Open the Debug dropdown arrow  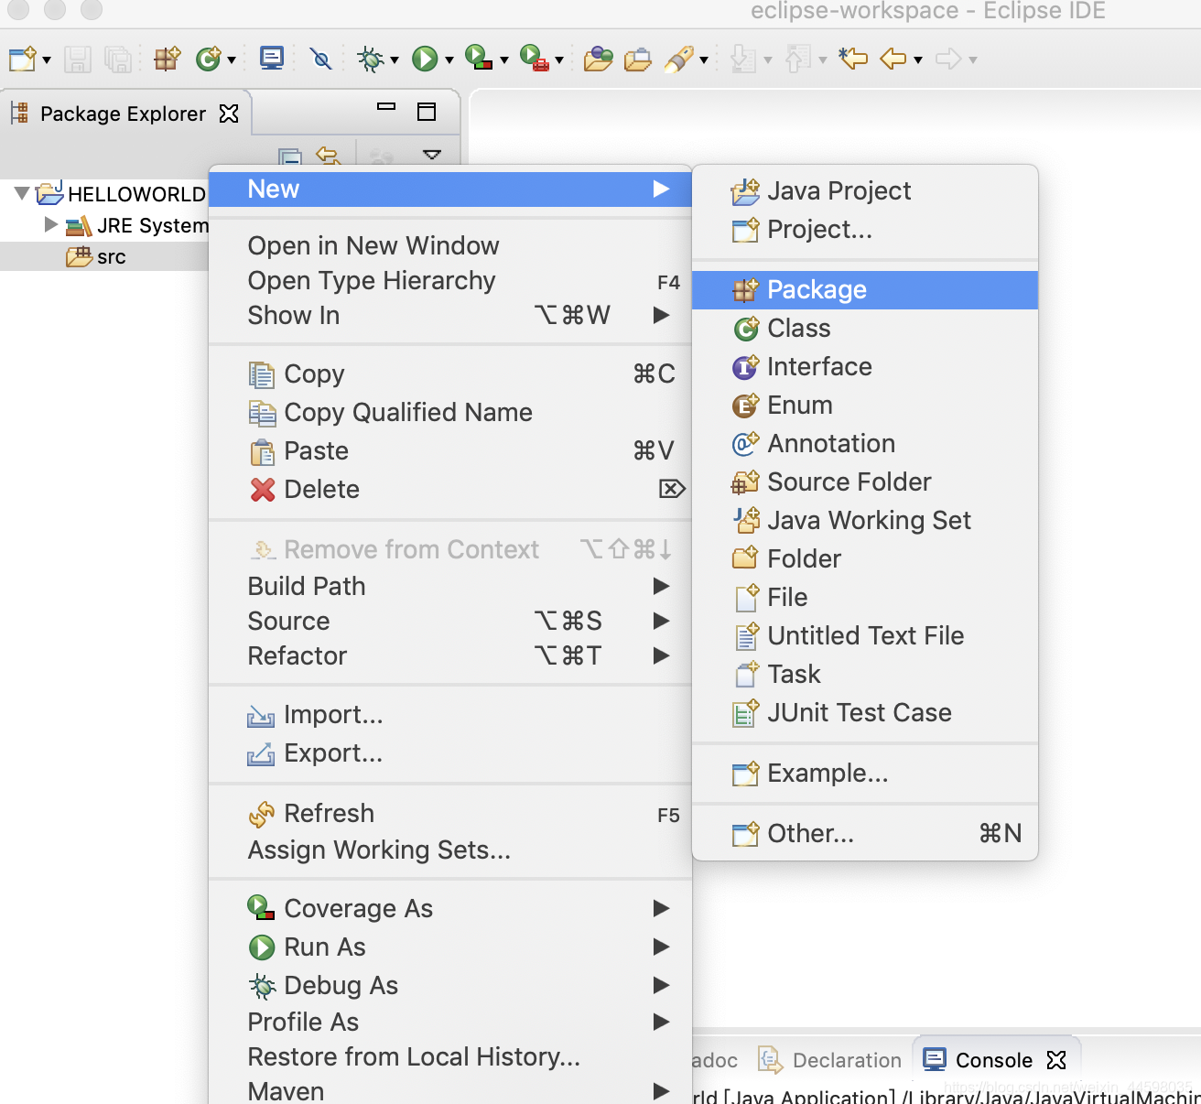point(395,60)
